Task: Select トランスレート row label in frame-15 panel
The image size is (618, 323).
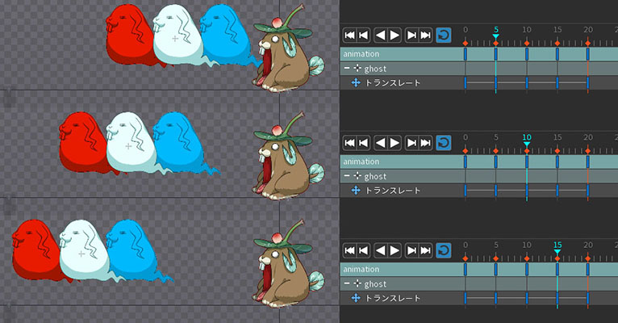Action: (393, 298)
